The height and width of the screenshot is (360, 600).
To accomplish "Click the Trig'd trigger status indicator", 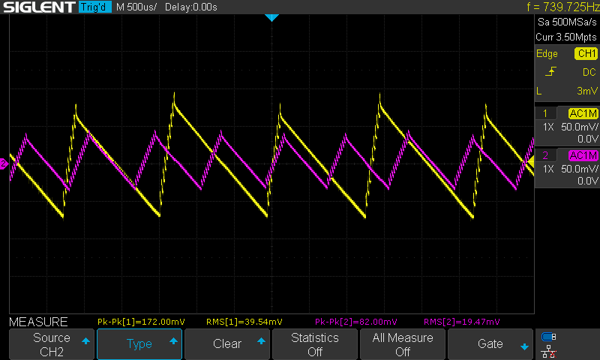I will click(95, 7).
